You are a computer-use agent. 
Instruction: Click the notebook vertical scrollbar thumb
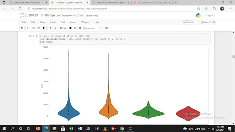click(x=233, y=57)
